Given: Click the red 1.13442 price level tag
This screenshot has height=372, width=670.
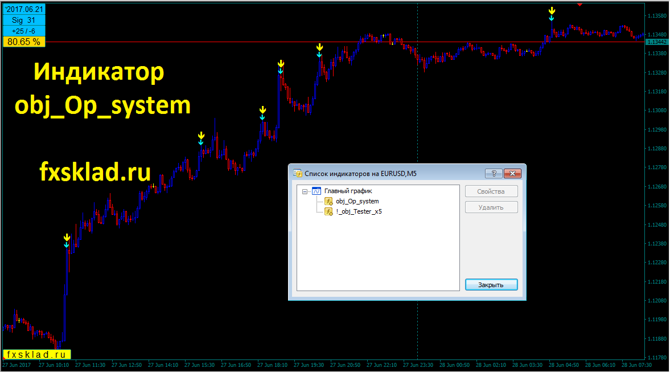Looking at the screenshot, I should tap(657, 42).
